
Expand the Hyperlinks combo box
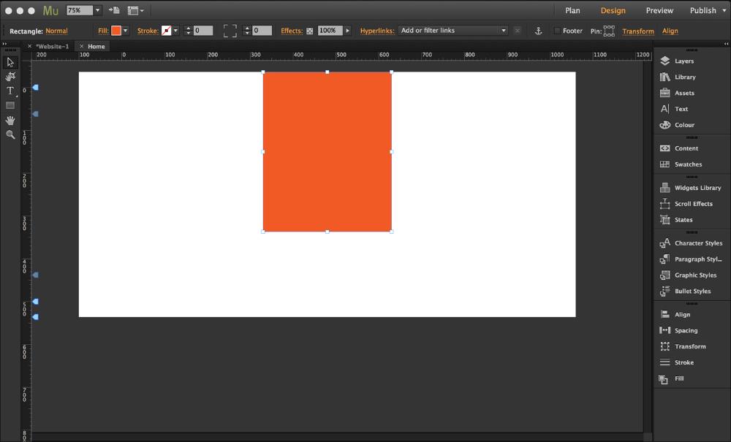503,31
